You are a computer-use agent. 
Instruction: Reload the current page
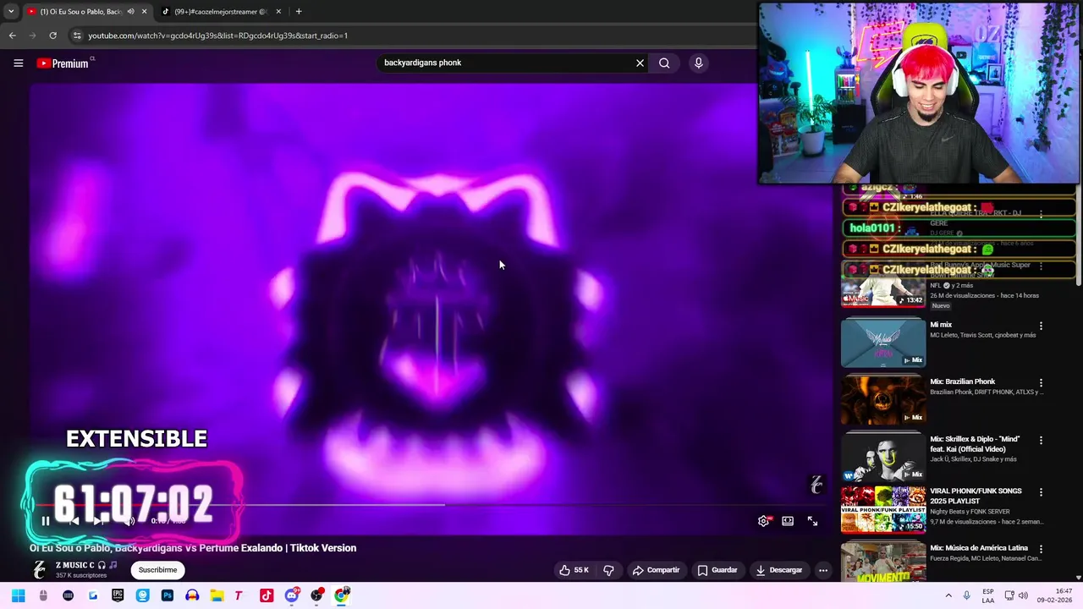click(x=52, y=36)
